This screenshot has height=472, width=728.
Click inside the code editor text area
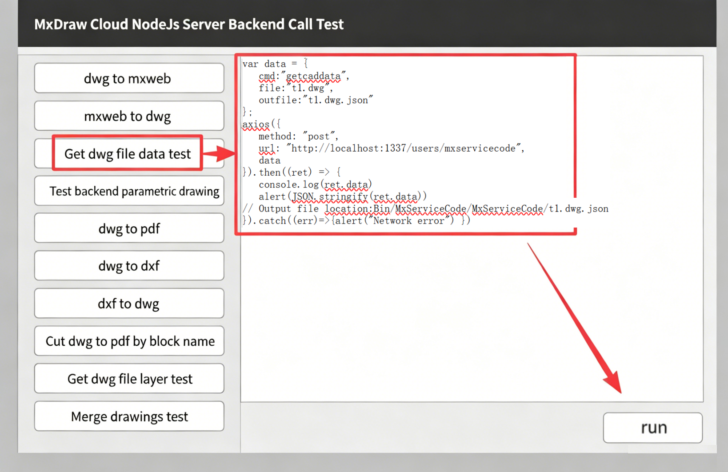[x=472, y=228]
